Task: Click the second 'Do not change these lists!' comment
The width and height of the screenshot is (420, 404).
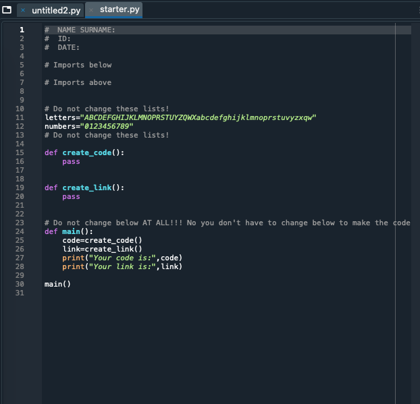Action: point(107,135)
